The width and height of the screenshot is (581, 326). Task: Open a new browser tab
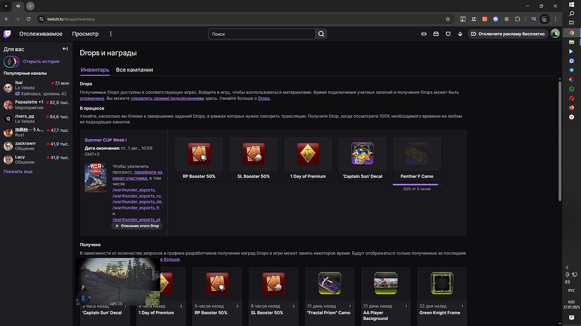pos(30,6)
